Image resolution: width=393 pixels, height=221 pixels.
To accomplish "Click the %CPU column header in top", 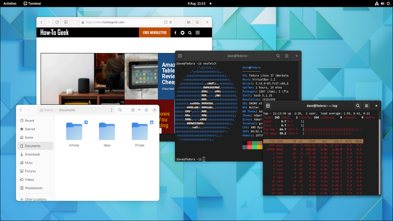I will [349, 141].
